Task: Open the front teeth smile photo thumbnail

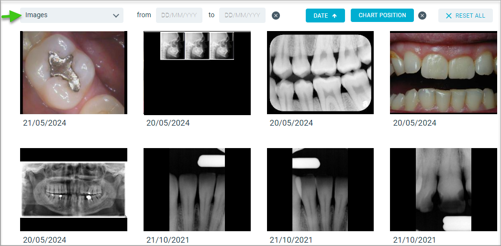Action: click(444, 73)
